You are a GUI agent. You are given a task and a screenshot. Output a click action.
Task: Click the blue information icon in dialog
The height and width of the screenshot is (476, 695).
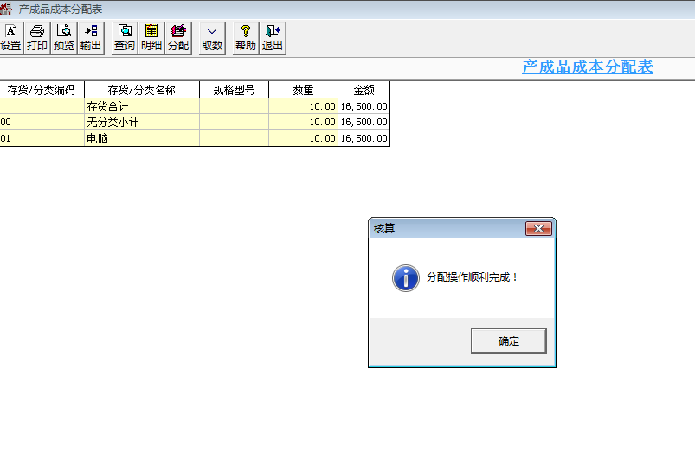406,278
